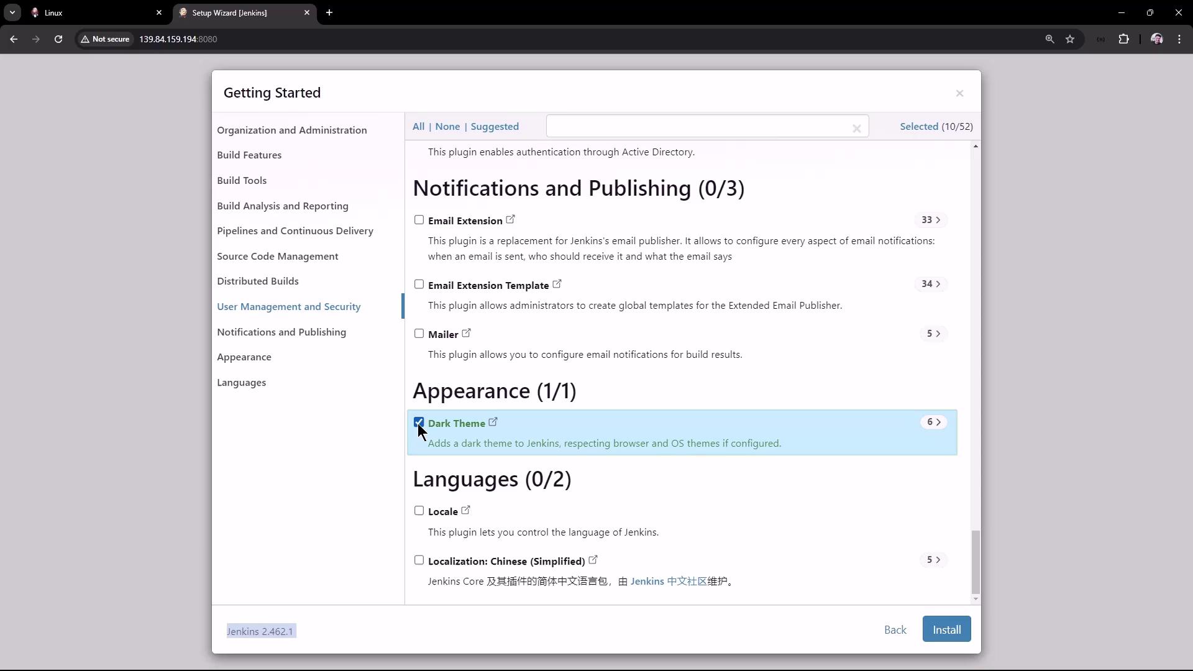Reload the page in browser
Image resolution: width=1193 pixels, height=671 pixels.
click(58, 39)
